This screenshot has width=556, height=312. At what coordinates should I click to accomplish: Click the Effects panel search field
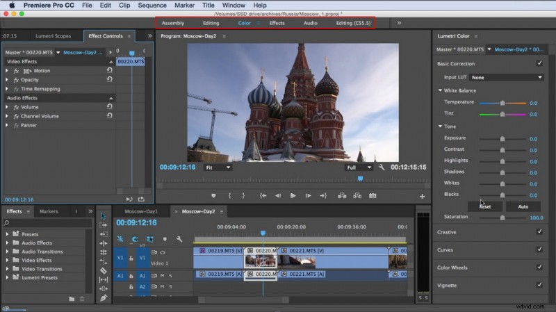tap(47, 222)
